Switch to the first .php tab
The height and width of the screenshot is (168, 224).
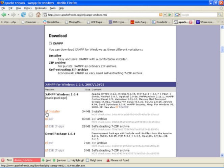[x=9, y=22]
